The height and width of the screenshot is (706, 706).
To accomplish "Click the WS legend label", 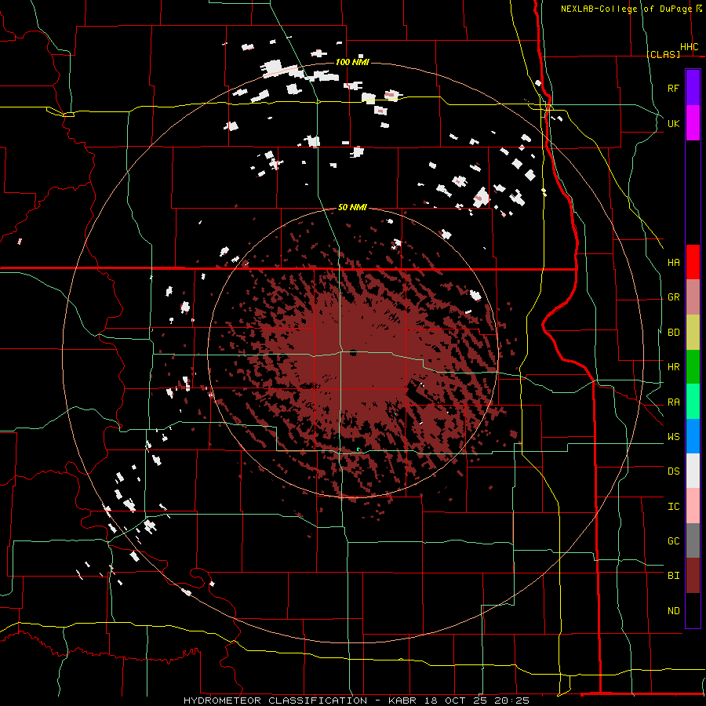I will pyautogui.click(x=674, y=437).
